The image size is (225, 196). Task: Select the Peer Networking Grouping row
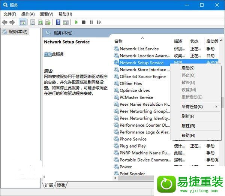point(142,111)
